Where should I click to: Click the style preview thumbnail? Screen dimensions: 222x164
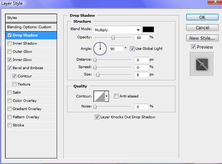(x=202, y=64)
